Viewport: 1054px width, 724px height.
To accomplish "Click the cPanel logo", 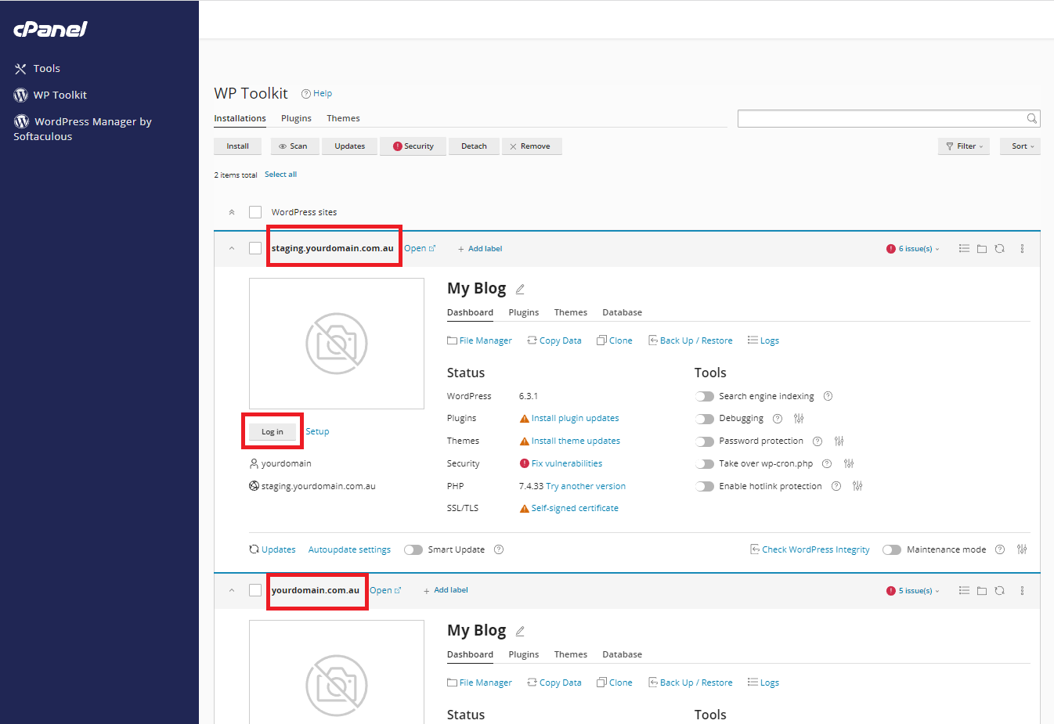I will click(50, 29).
